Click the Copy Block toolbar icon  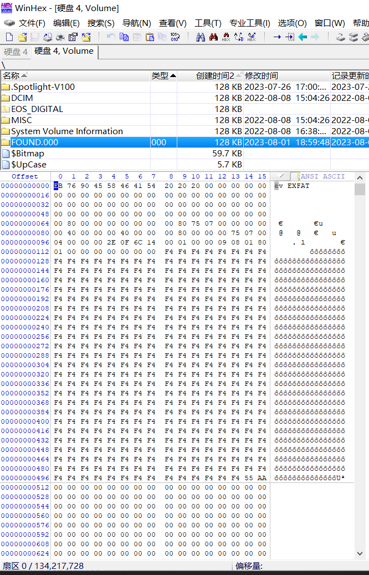click(124, 37)
